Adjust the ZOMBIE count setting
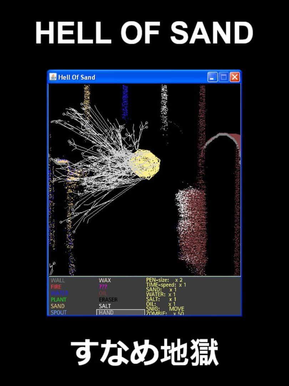The image size is (289, 386). tap(165, 313)
